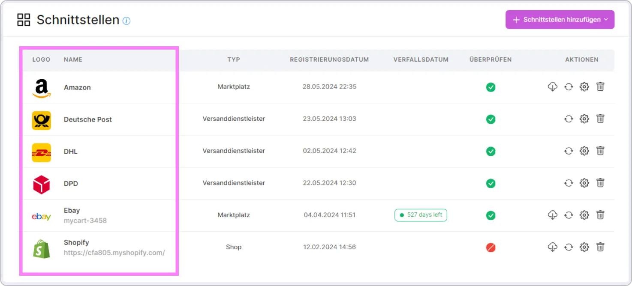632x286 pixels.
Task: Click mycart-3458 under Ebay
Action: 85,221
